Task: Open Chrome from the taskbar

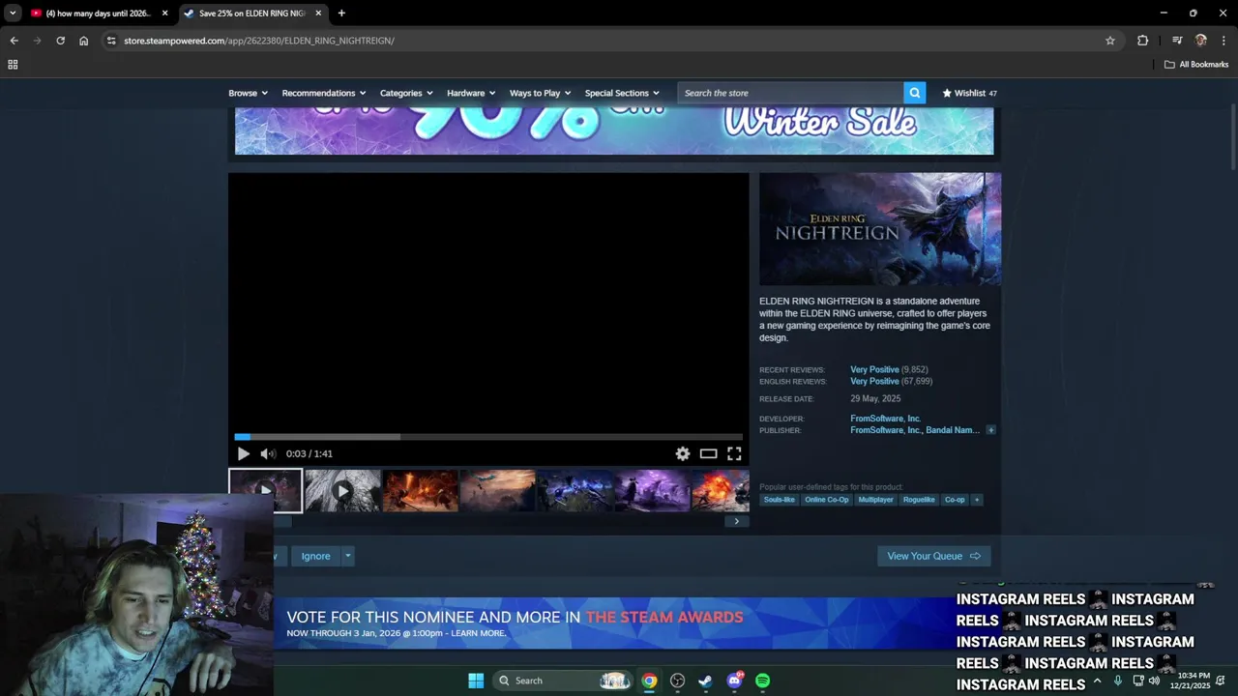Action: [x=649, y=681]
